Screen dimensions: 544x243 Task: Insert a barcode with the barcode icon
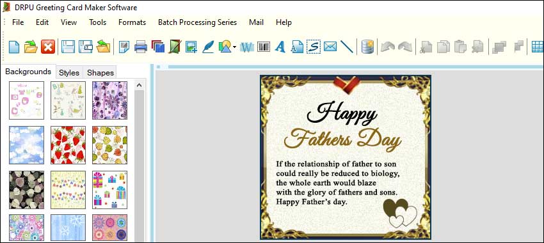pos(264,47)
